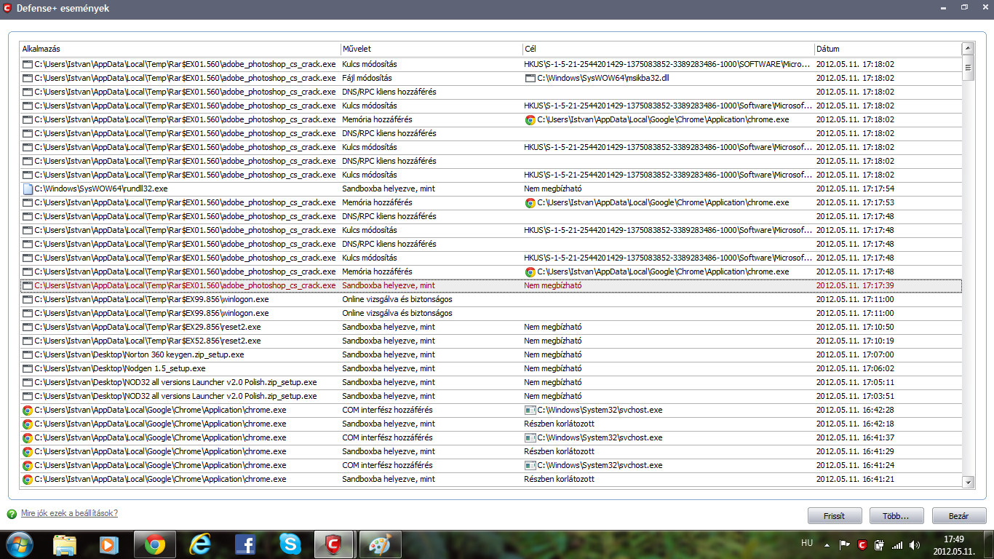Viewport: 994px width, 559px height.
Task: Click the red date 2012.05.11. 17:17:39
Action: pyautogui.click(x=855, y=285)
